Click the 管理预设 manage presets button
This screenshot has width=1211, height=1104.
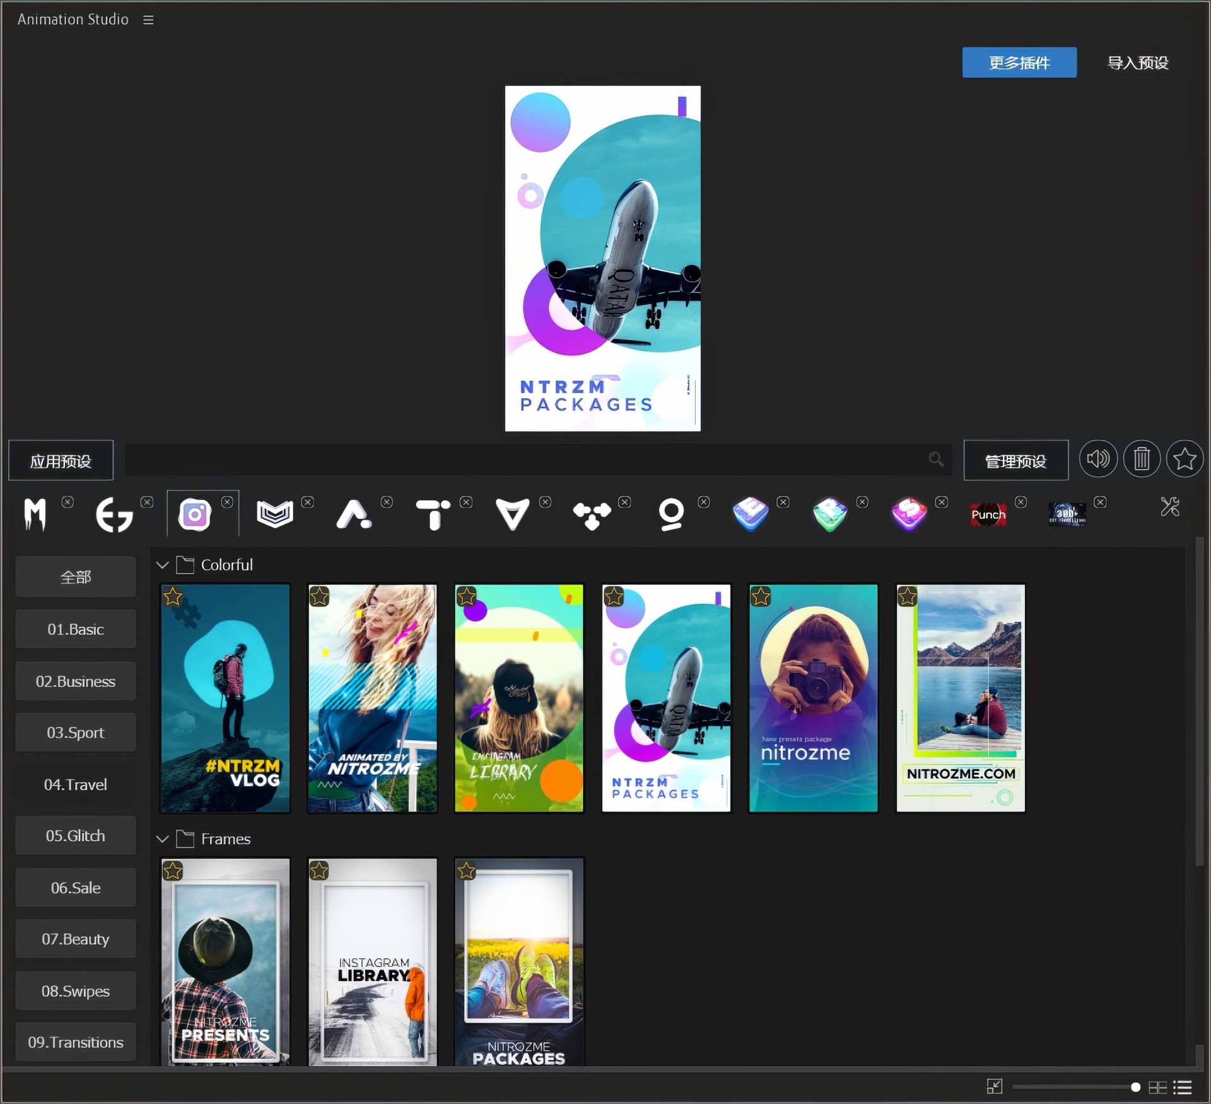click(1015, 461)
